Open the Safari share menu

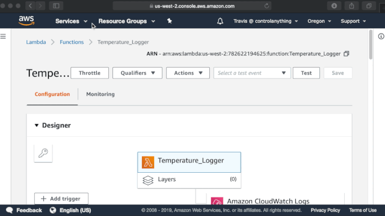pyautogui.click(x=351, y=6)
